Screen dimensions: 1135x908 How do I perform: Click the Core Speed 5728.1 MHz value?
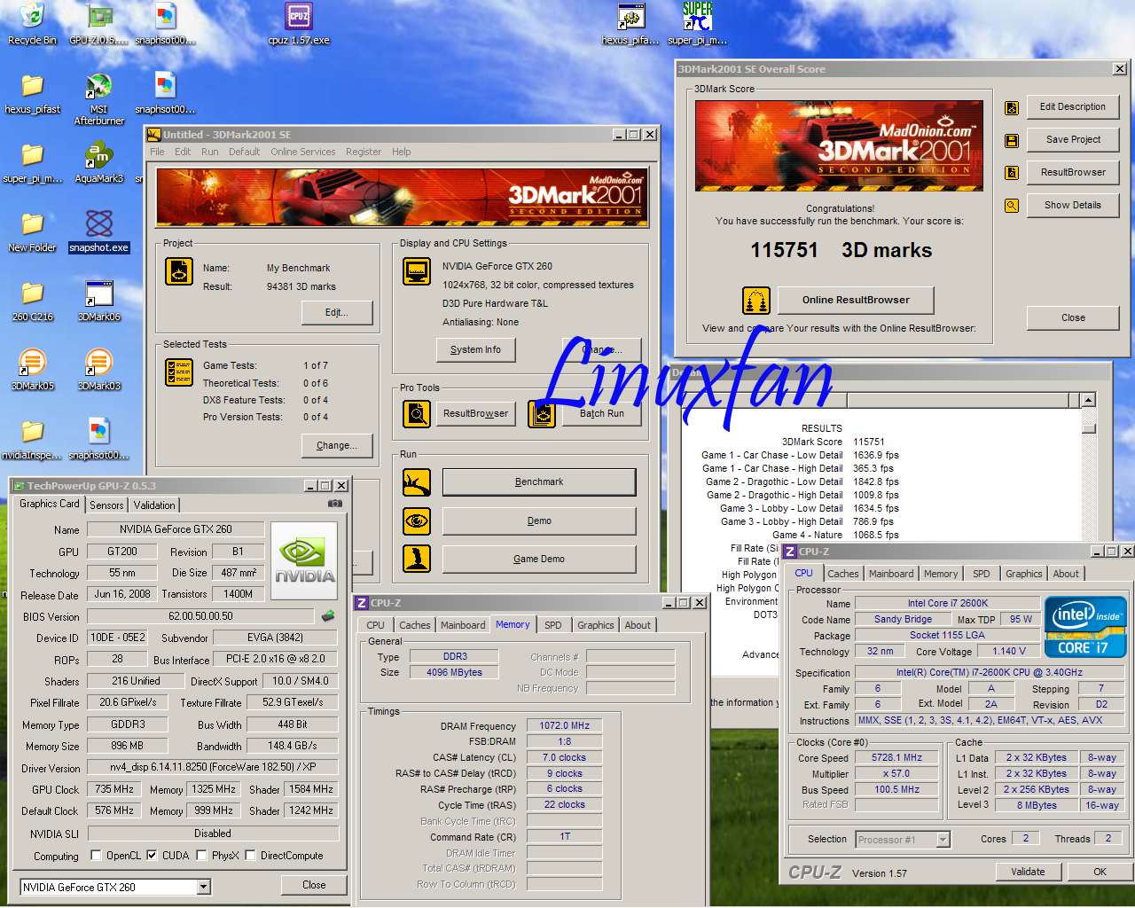coord(896,758)
